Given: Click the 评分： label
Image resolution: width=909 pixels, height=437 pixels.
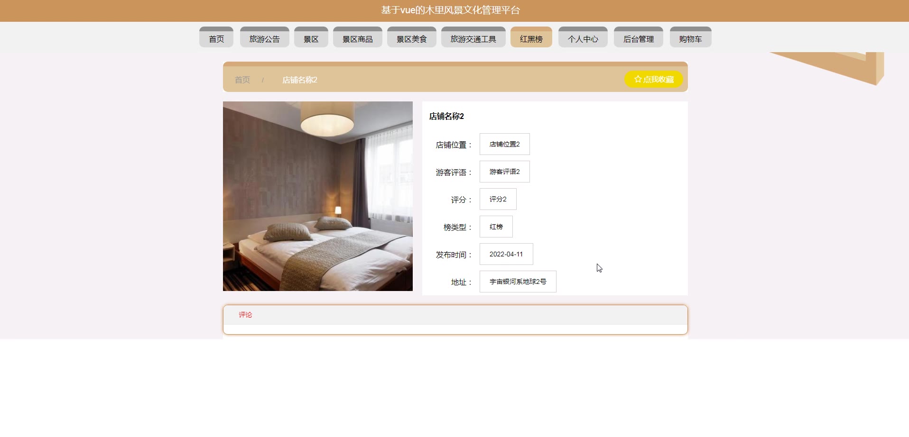Looking at the screenshot, I should [462, 200].
